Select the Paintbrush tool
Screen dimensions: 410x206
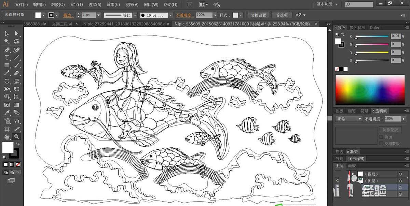pyautogui.click(x=16, y=65)
